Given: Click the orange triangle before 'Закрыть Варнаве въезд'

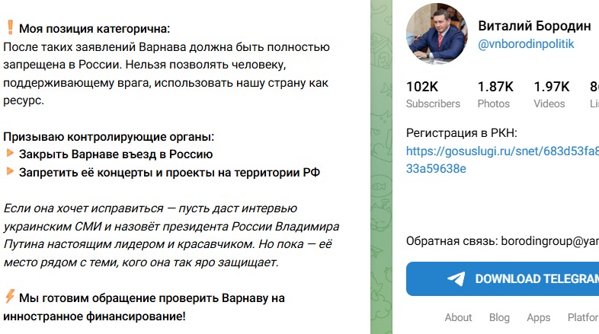Looking at the screenshot, I should point(10,154).
